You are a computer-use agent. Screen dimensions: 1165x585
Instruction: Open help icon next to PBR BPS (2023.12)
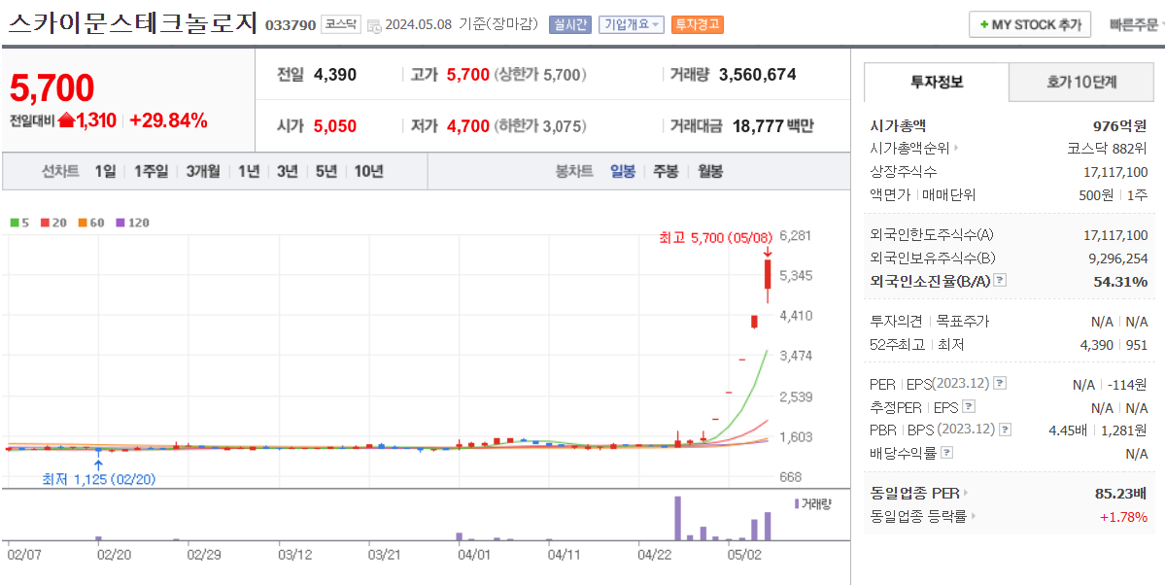click(x=1006, y=430)
